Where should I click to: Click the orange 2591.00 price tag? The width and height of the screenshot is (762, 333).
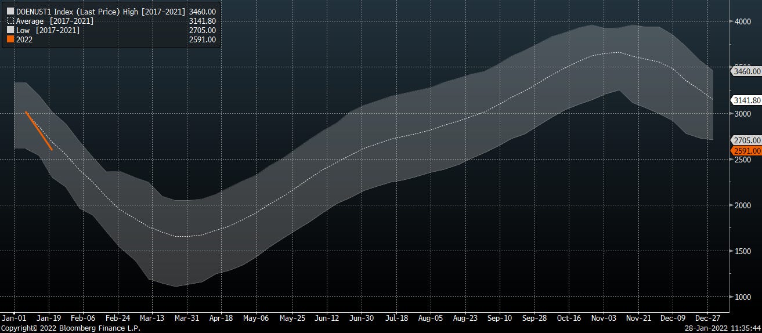point(746,151)
